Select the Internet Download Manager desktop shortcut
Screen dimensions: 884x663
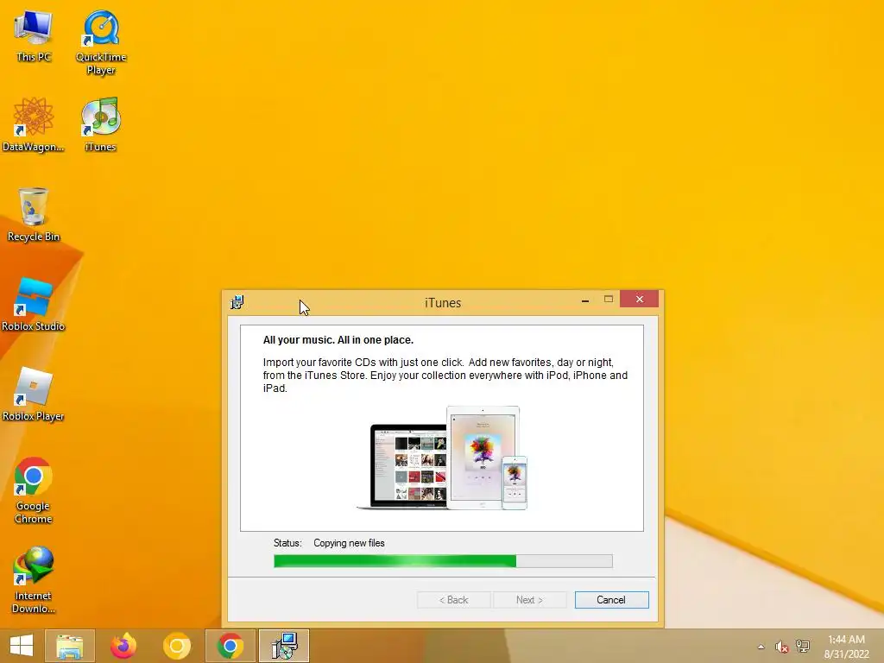coord(34,579)
